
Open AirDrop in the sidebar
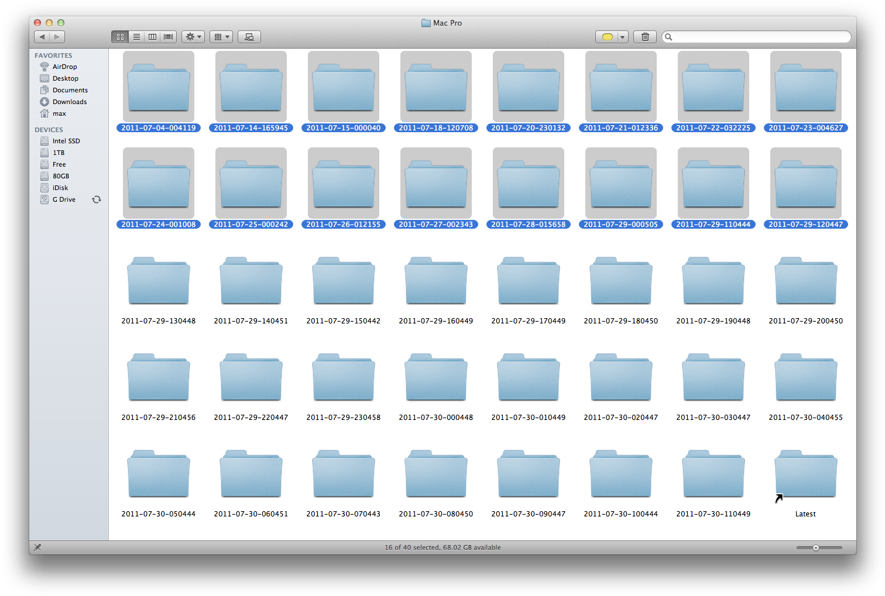pyautogui.click(x=64, y=67)
